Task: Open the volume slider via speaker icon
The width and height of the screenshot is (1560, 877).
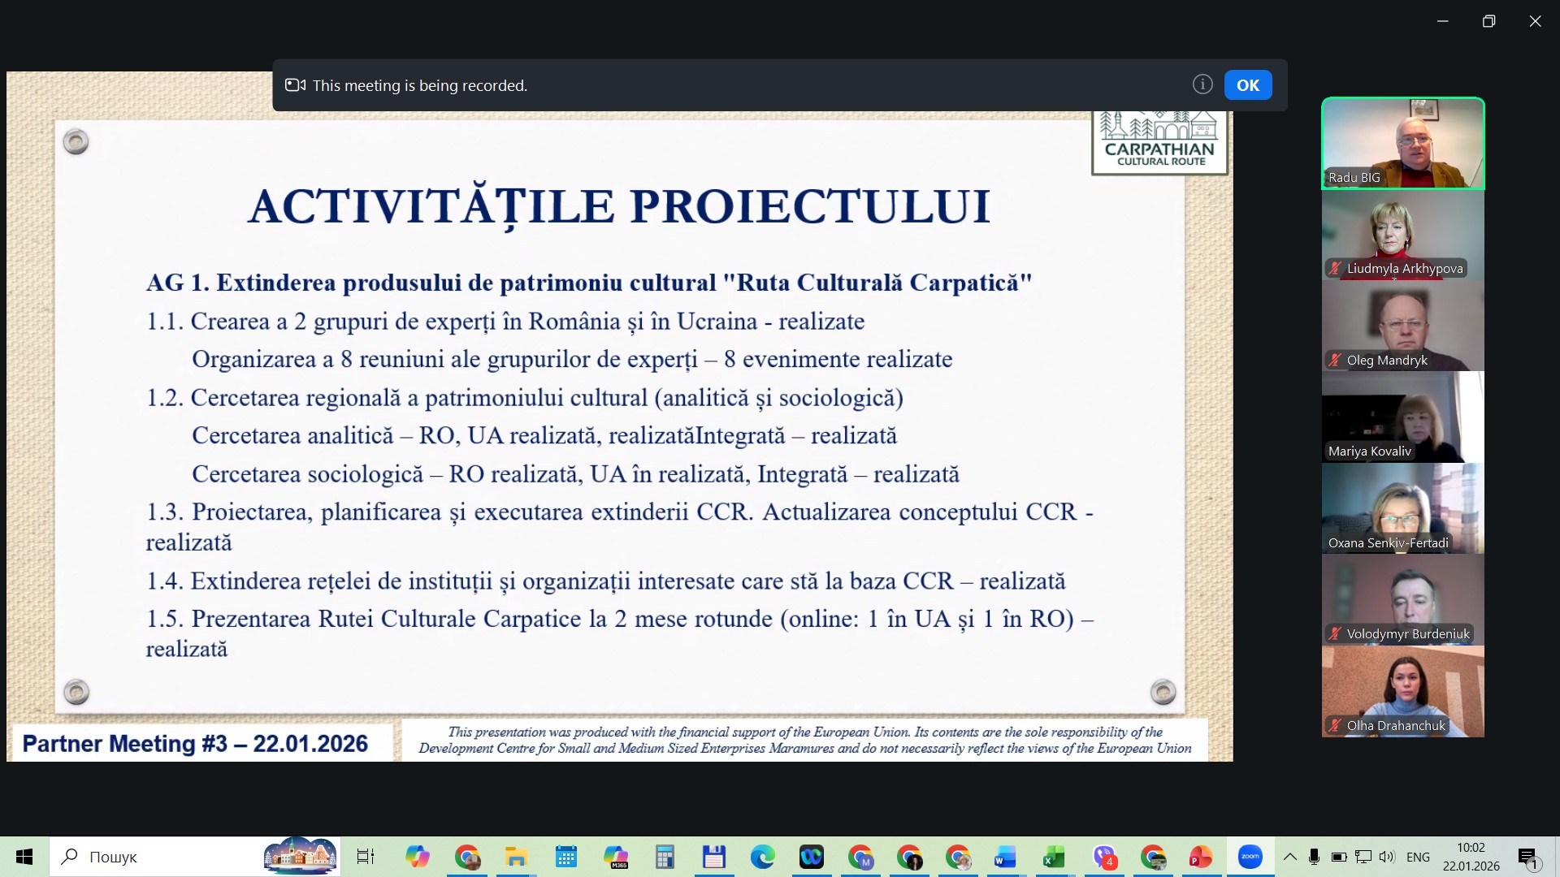Action: coord(1386,857)
